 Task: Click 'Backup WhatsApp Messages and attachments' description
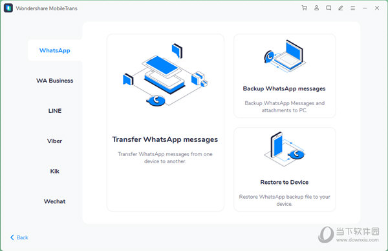tap(285, 106)
